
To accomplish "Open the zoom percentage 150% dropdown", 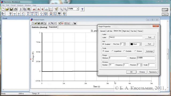I will pyautogui.click(x=77, y=9).
